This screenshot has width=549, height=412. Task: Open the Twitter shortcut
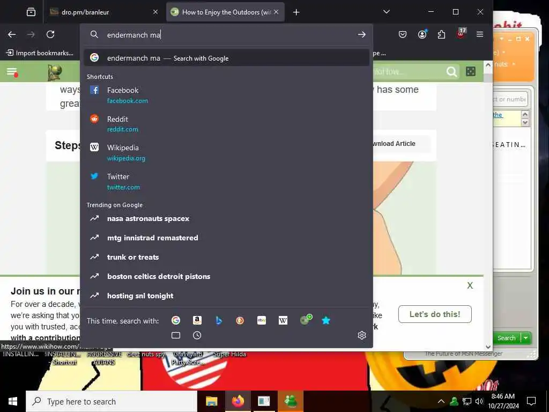click(227, 181)
